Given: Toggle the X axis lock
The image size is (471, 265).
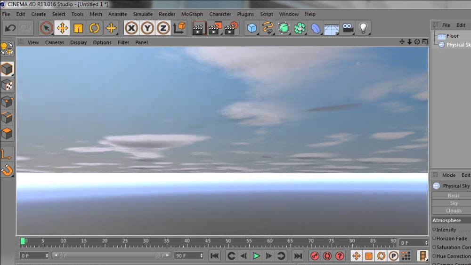Looking at the screenshot, I should pyautogui.click(x=131, y=28).
